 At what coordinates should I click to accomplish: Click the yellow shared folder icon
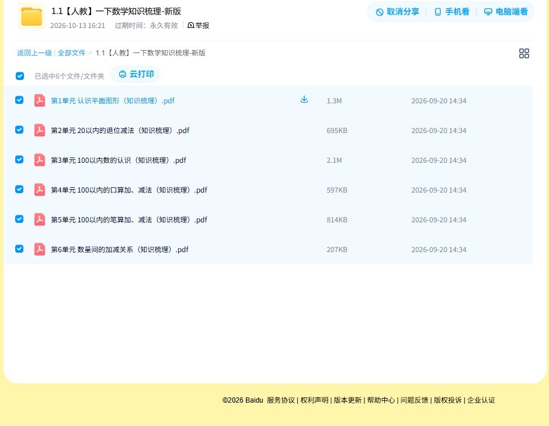point(32,16)
